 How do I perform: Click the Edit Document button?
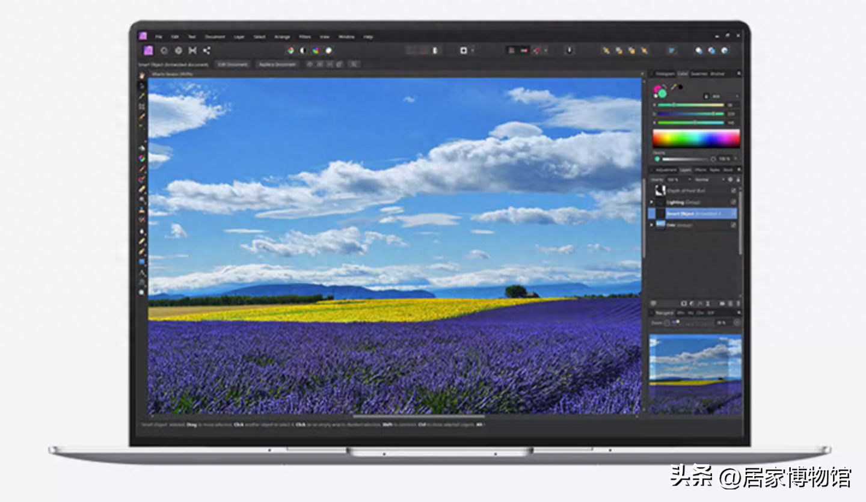click(233, 64)
